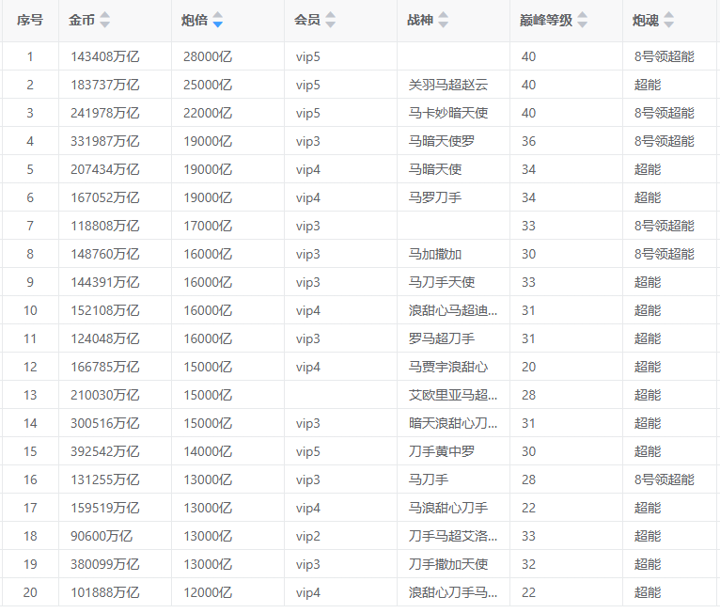This screenshot has width=720, height=613.
Task: Click peak level value 36
Action: click(x=528, y=141)
